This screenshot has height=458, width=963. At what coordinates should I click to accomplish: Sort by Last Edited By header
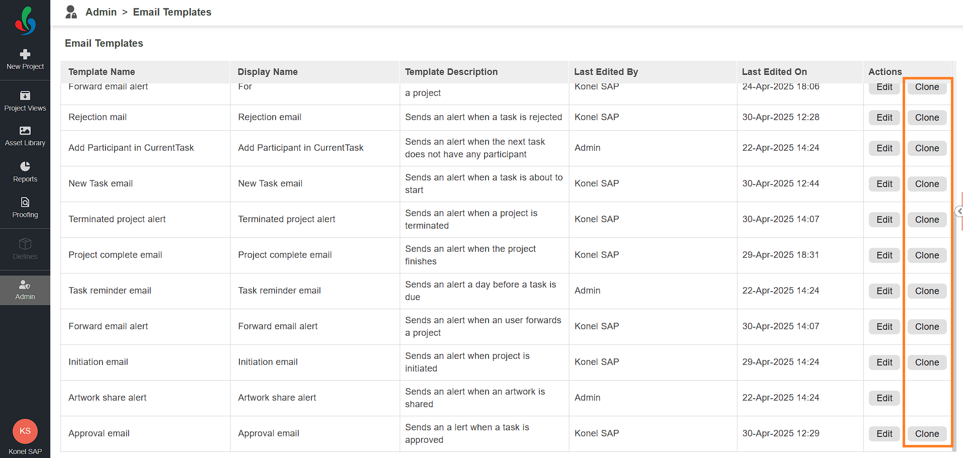click(606, 72)
